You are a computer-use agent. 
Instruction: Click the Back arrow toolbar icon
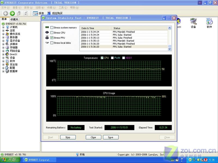click(5, 13)
